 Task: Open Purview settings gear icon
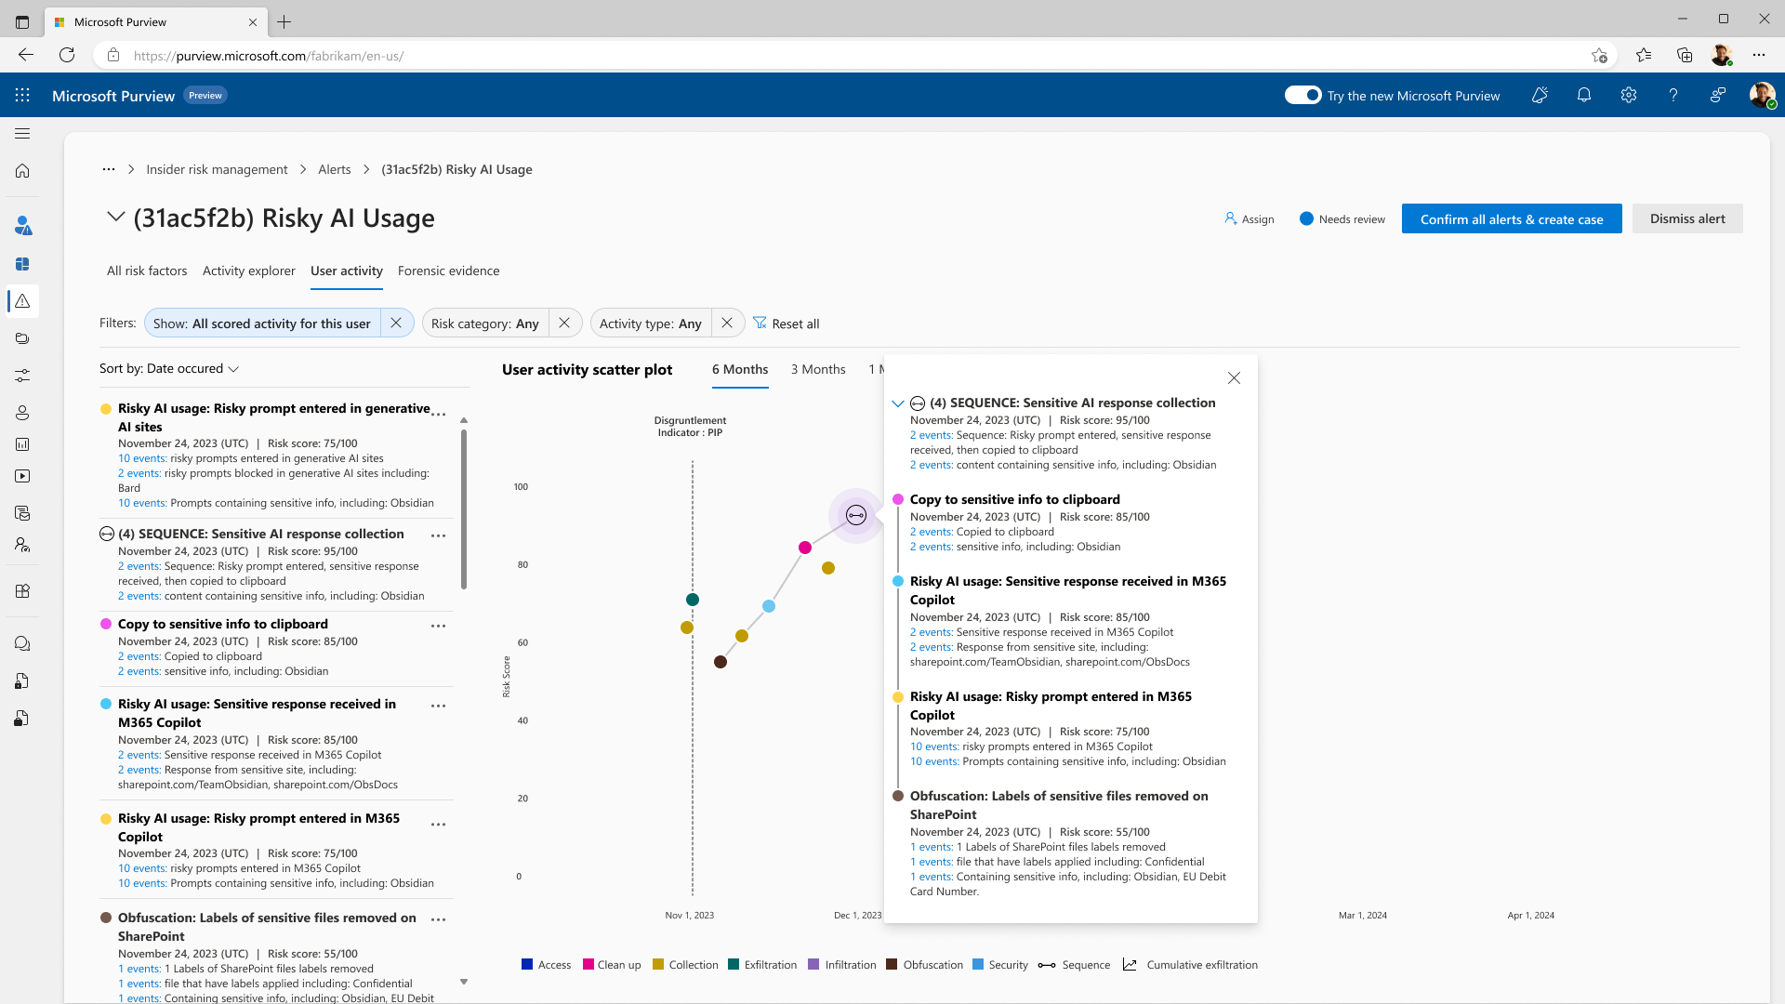(x=1628, y=95)
